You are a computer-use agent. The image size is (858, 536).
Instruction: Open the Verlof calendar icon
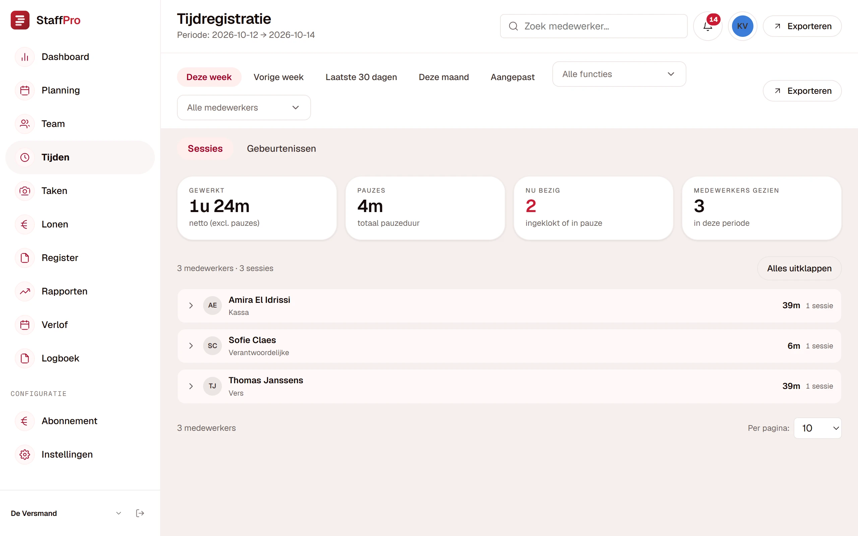pyautogui.click(x=25, y=325)
